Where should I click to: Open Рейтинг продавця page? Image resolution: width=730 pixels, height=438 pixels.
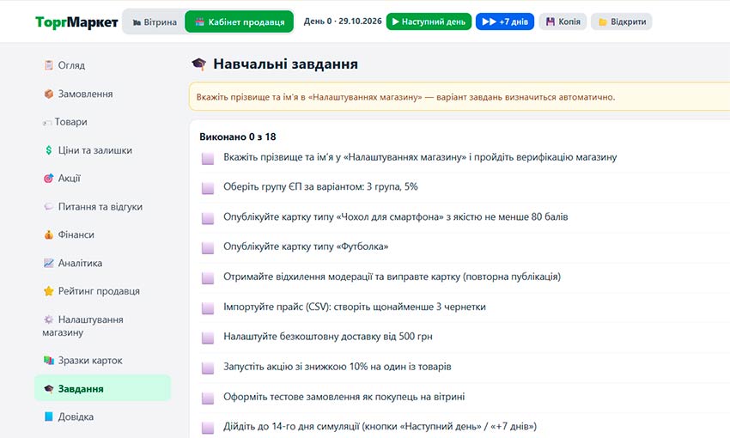pos(102,291)
